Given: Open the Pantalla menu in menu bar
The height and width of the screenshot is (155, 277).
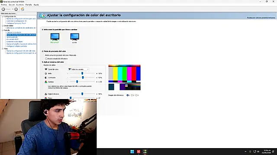Looking at the screenshot, I should 29,5.
